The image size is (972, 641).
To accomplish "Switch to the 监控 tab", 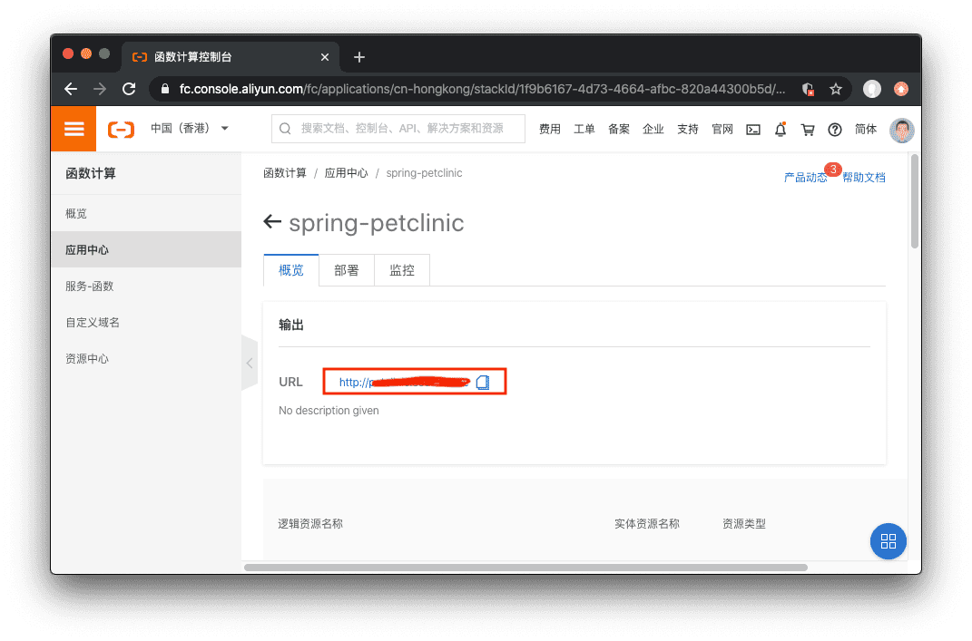I will [402, 270].
